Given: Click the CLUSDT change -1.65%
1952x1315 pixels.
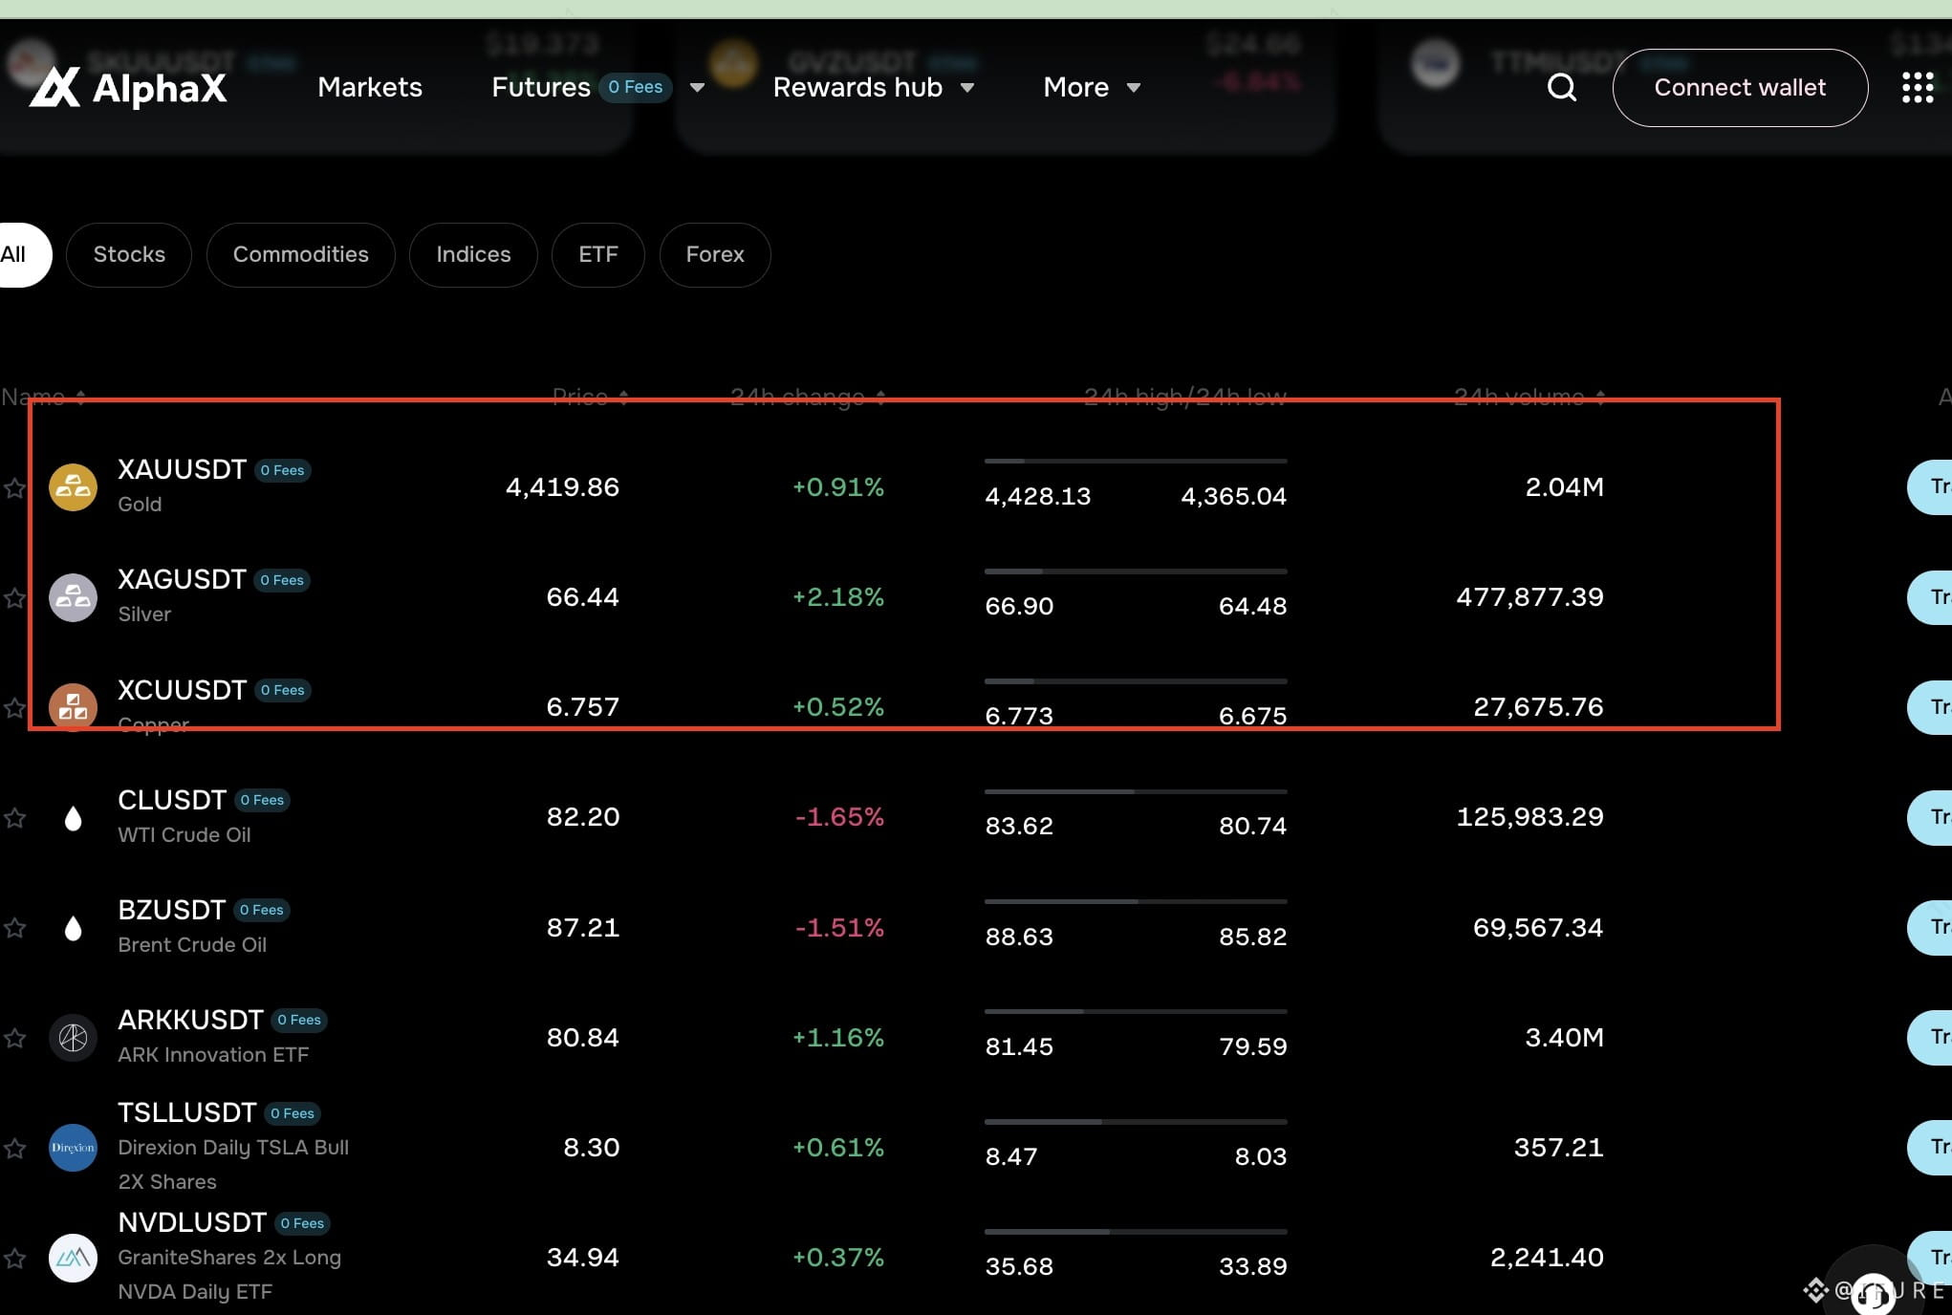Looking at the screenshot, I should tap(839, 818).
